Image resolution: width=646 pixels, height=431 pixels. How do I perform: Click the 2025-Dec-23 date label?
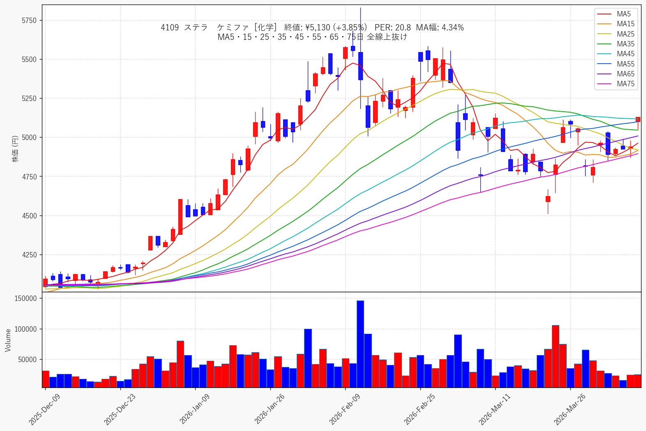[120, 409]
